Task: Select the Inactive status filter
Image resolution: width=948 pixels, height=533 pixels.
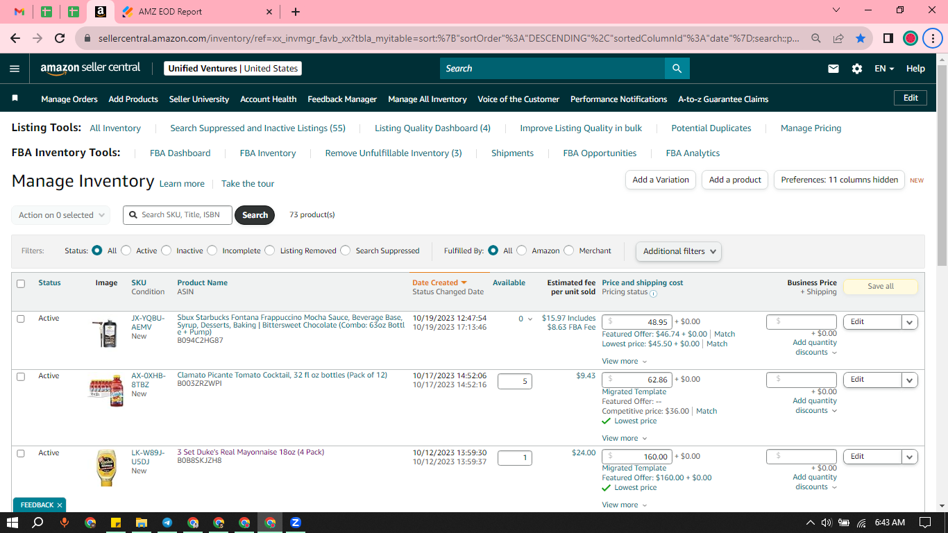Action: pos(167,251)
